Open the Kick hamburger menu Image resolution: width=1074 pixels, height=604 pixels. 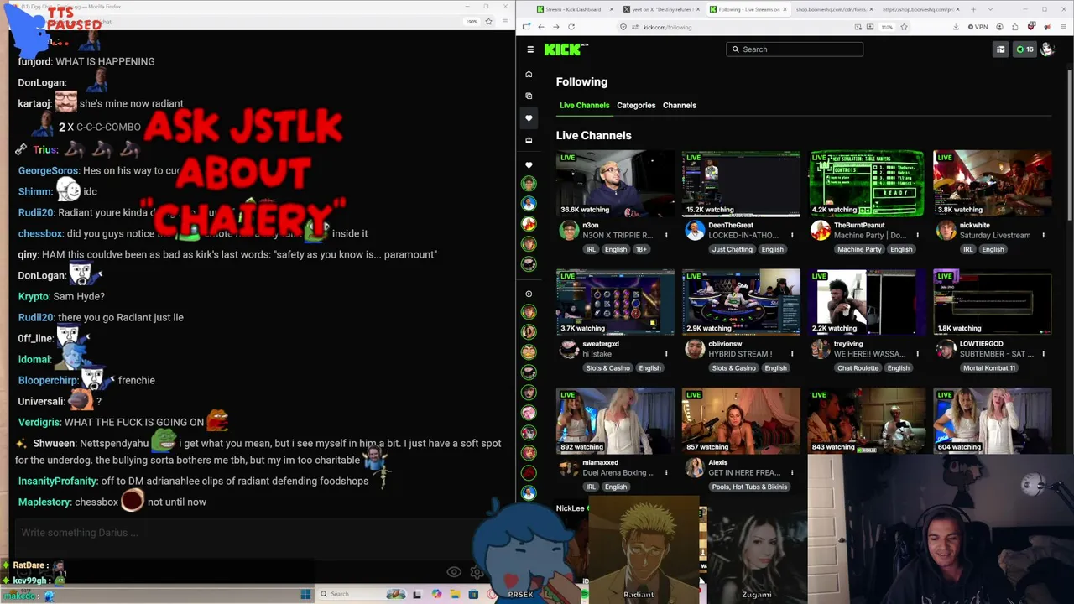pos(530,49)
